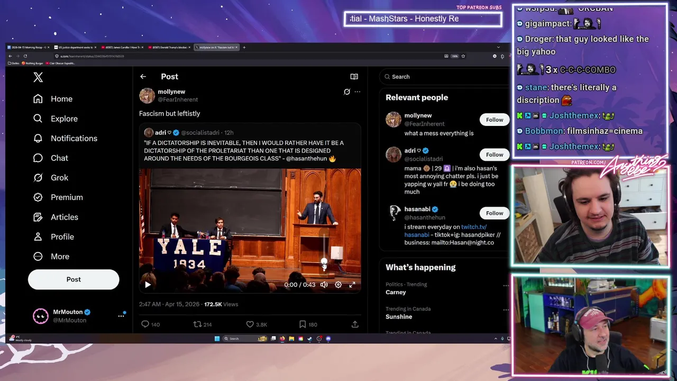Switch to James Carville browser tab
Screen dimensions: 677x381
click(122, 47)
